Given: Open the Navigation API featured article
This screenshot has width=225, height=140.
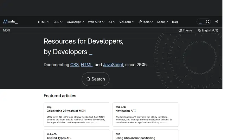Looking at the screenshot, I should click(126, 111).
